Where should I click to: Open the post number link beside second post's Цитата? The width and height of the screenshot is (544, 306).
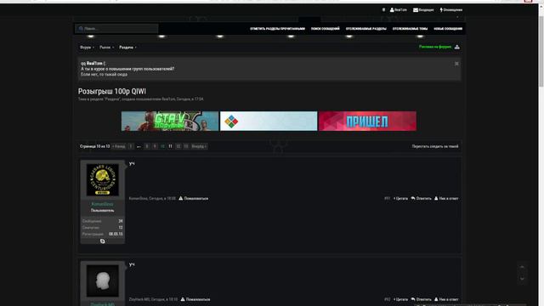coord(388,299)
